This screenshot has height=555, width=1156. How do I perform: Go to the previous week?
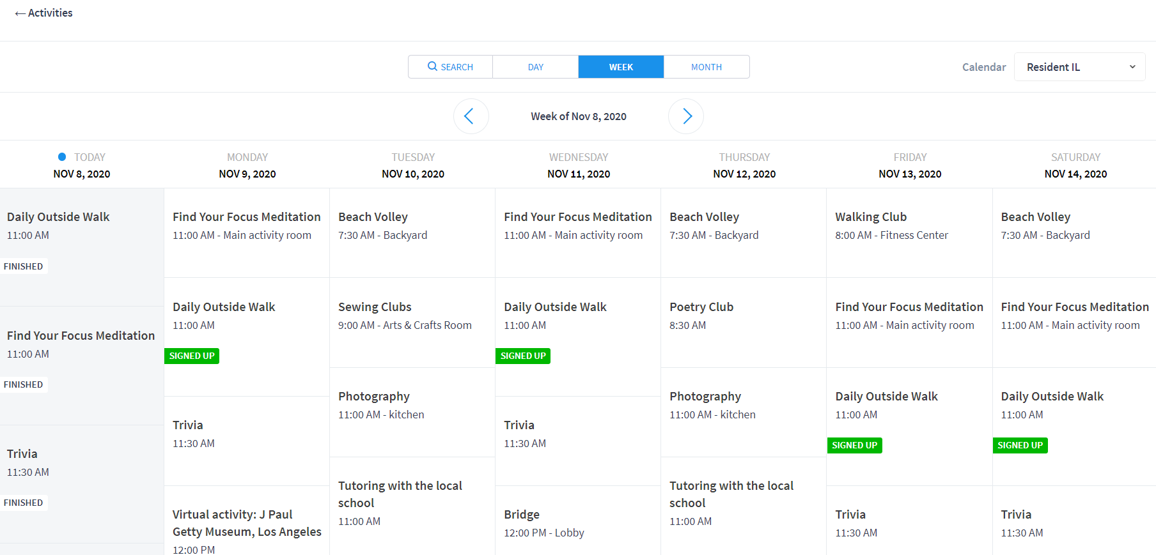coord(471,116)
